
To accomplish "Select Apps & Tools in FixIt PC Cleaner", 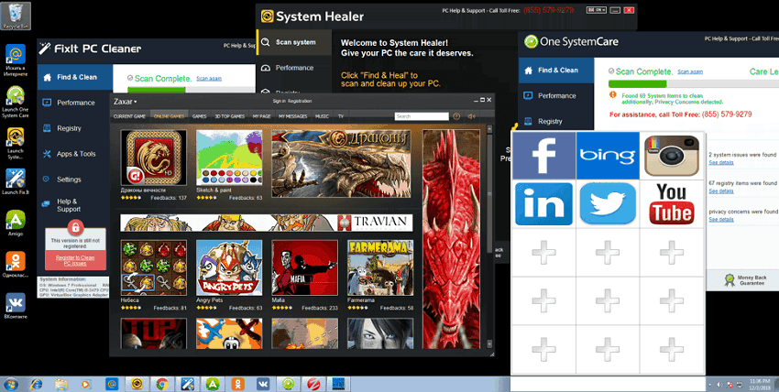I will click(x=75, y=154).
